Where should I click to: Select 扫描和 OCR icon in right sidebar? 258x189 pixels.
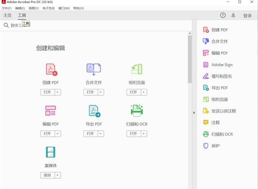point(206,134)
